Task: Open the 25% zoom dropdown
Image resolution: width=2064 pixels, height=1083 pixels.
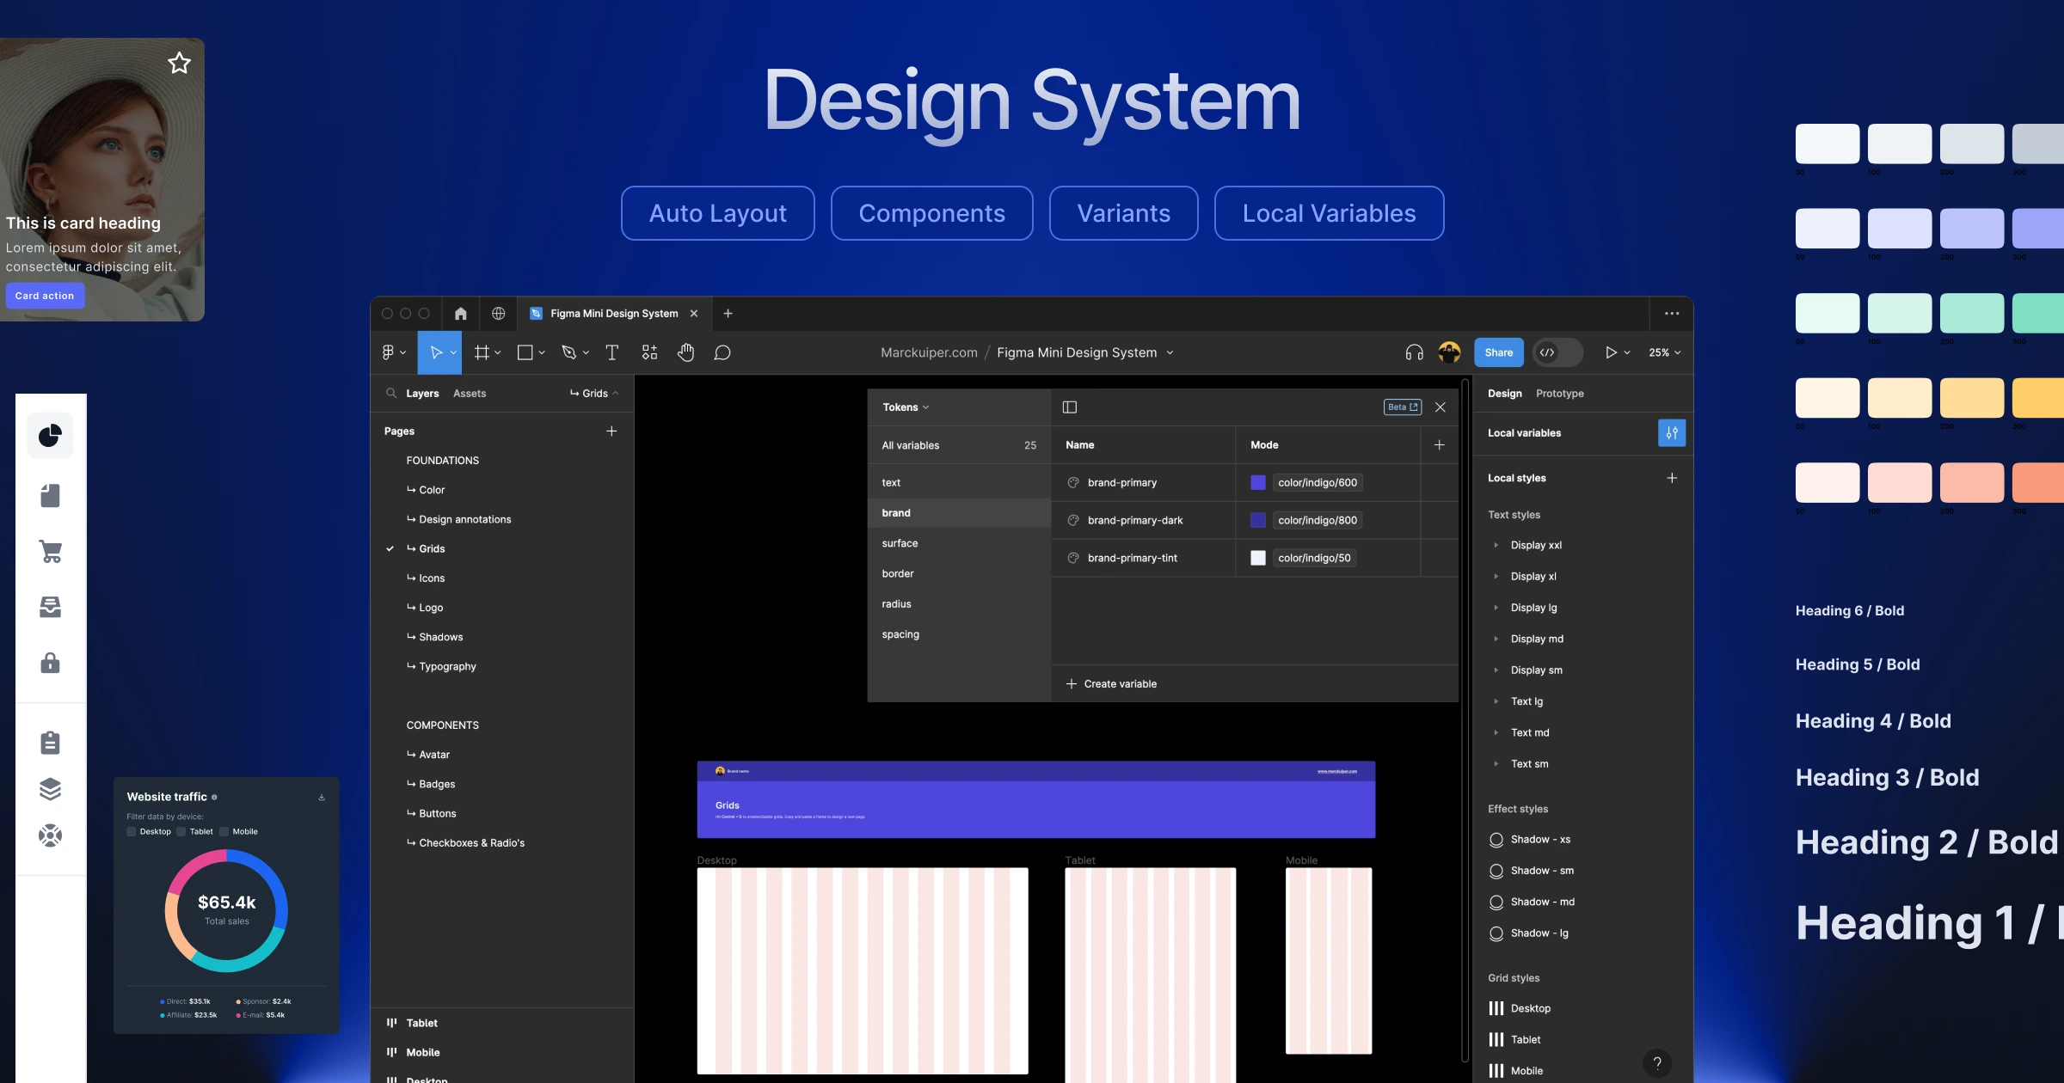Action: (1665, 352)
